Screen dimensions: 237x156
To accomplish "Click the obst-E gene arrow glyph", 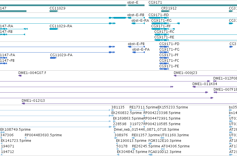I will coord(136,5).
